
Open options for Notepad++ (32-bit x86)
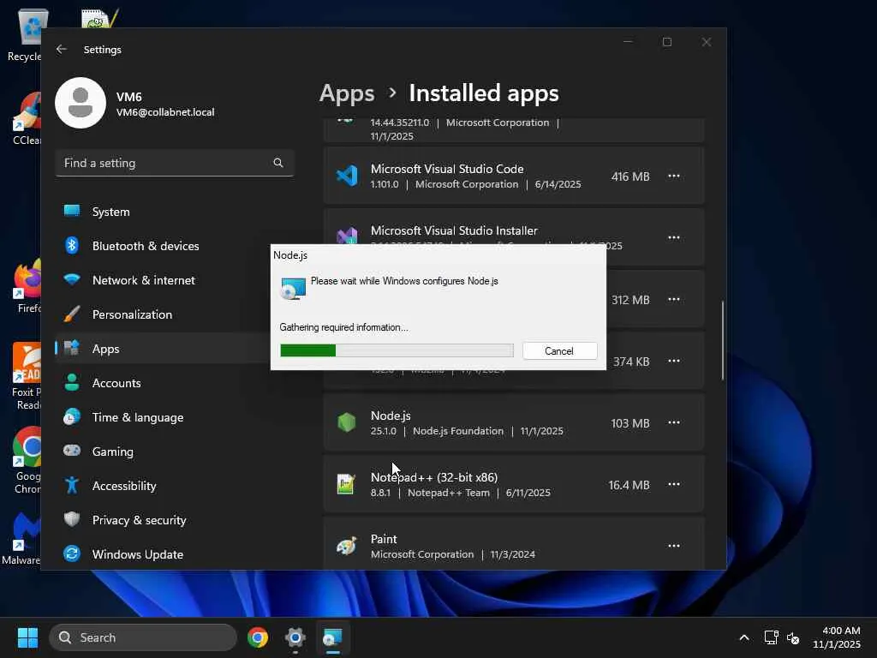click(673, 484)
